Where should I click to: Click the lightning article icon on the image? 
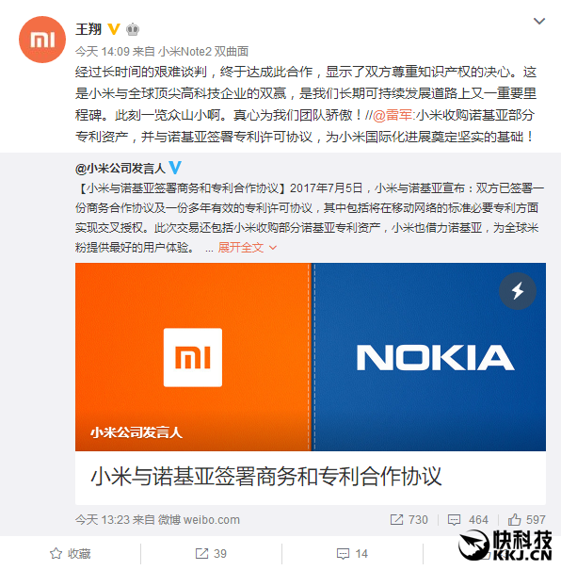[518, 291]
